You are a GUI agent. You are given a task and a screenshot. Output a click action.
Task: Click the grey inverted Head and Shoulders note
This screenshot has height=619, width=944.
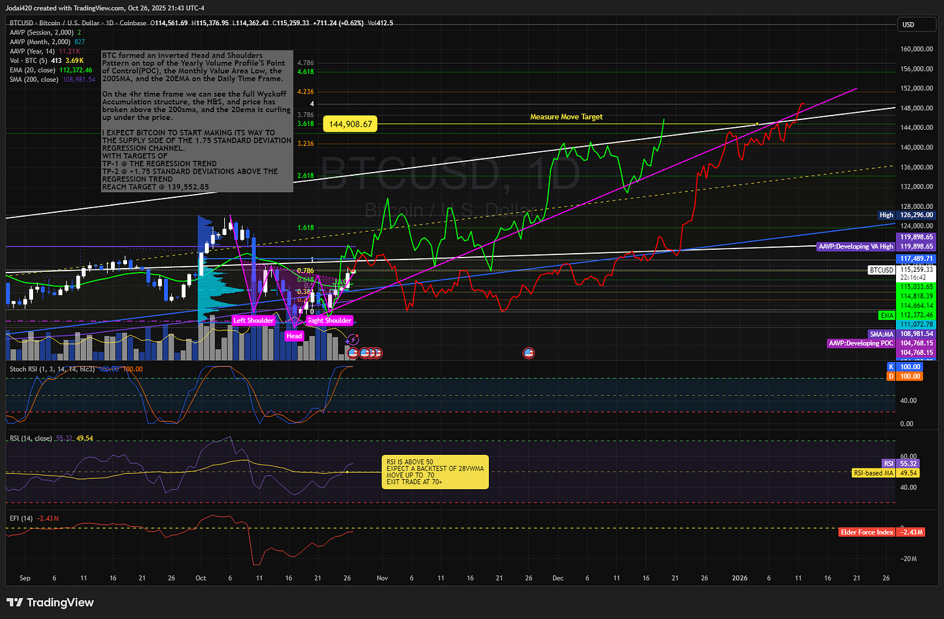[197, 121]
